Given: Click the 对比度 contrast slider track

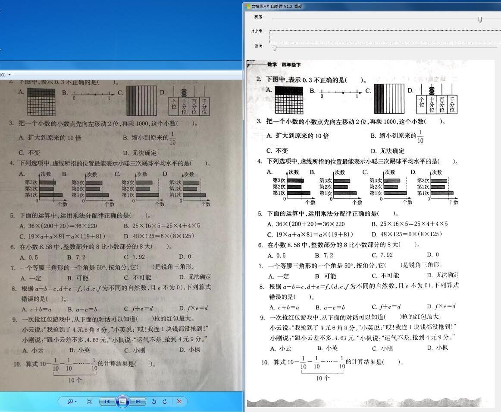Looking at the screenshot, I should pyautogui.click(x=384, y=36).
